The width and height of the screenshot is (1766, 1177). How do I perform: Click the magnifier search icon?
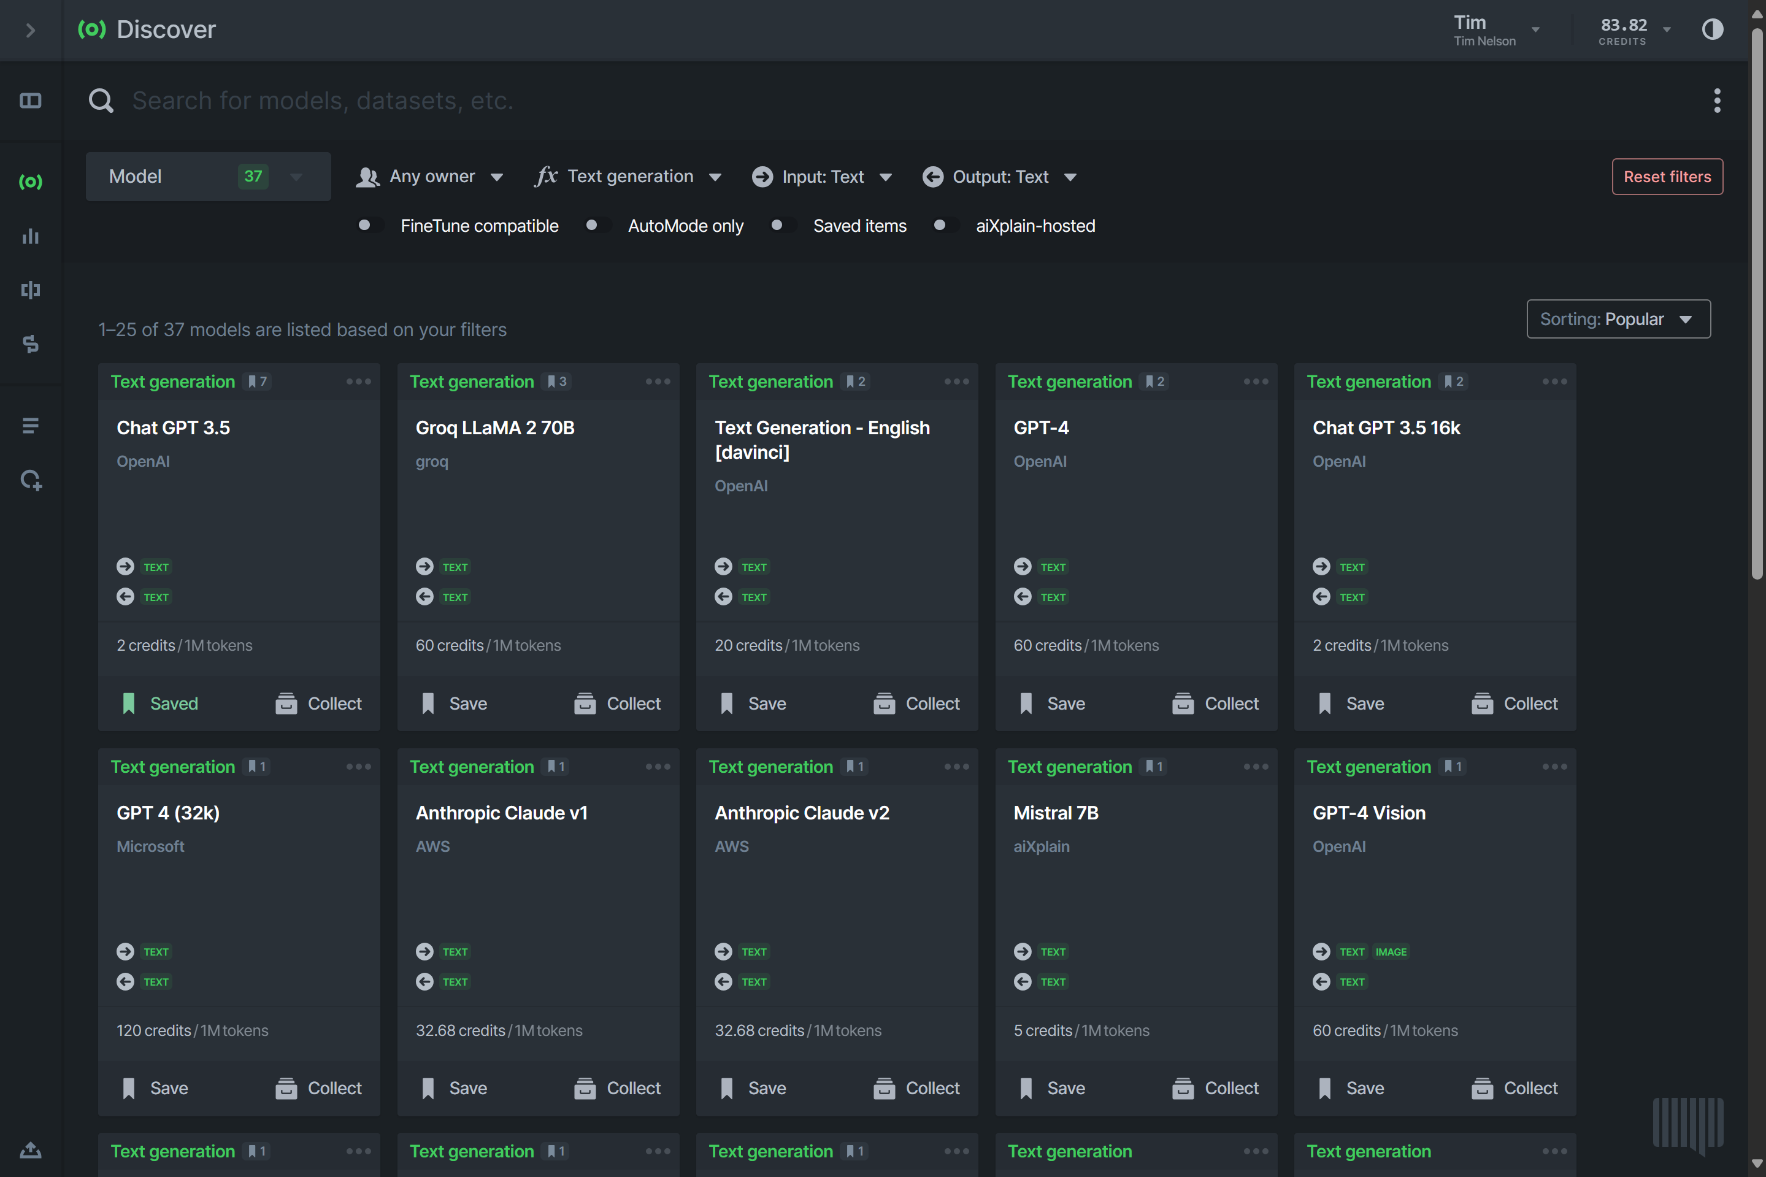pos(101,101)
